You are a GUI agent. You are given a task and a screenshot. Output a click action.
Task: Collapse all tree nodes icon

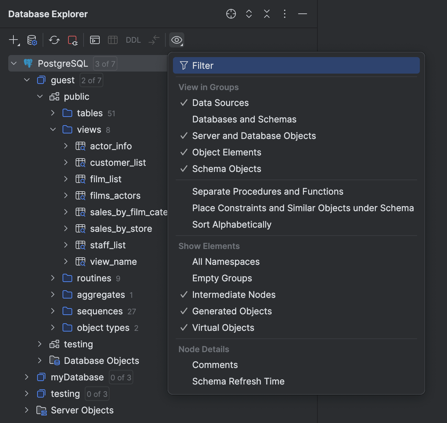(x=266, y=14)
